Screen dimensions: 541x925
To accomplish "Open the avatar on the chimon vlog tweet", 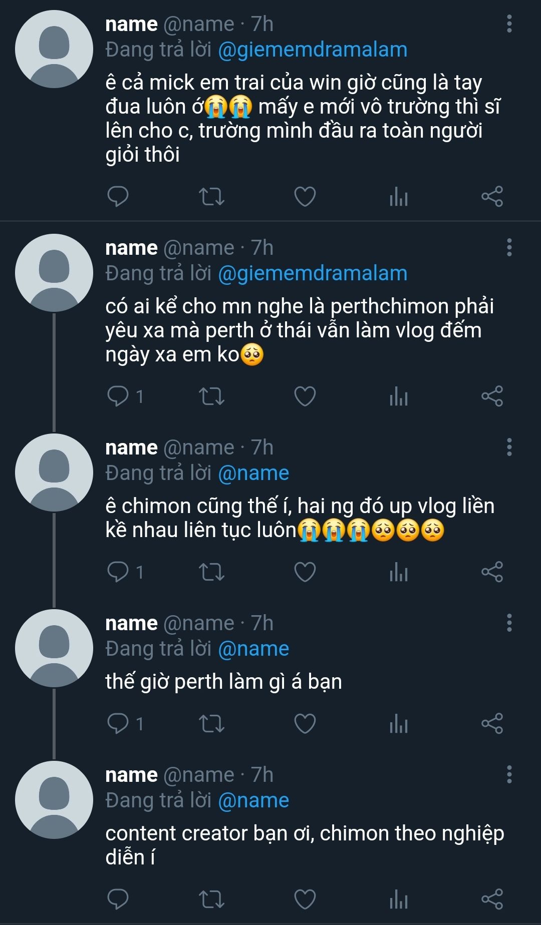I will tap(54, 473).
